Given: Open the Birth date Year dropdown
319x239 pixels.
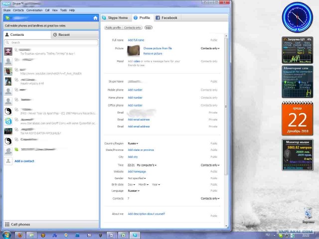Looking at the screenshot, I should pos(156,185).
